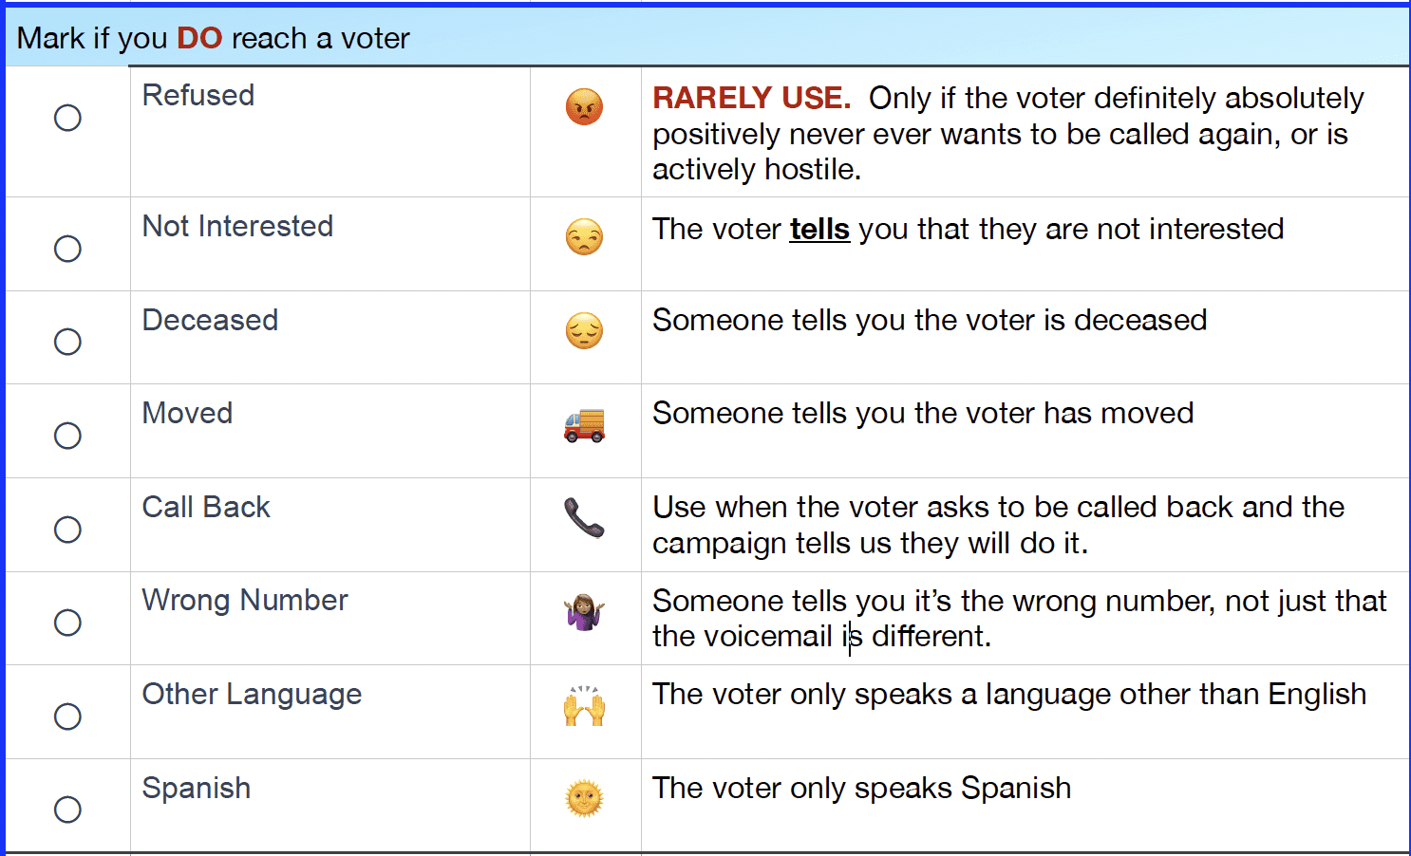Click the sun face emoji for Spanish

click(584, 799)
